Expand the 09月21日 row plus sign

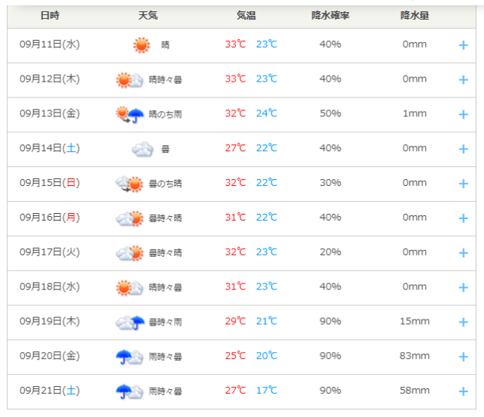464,391
